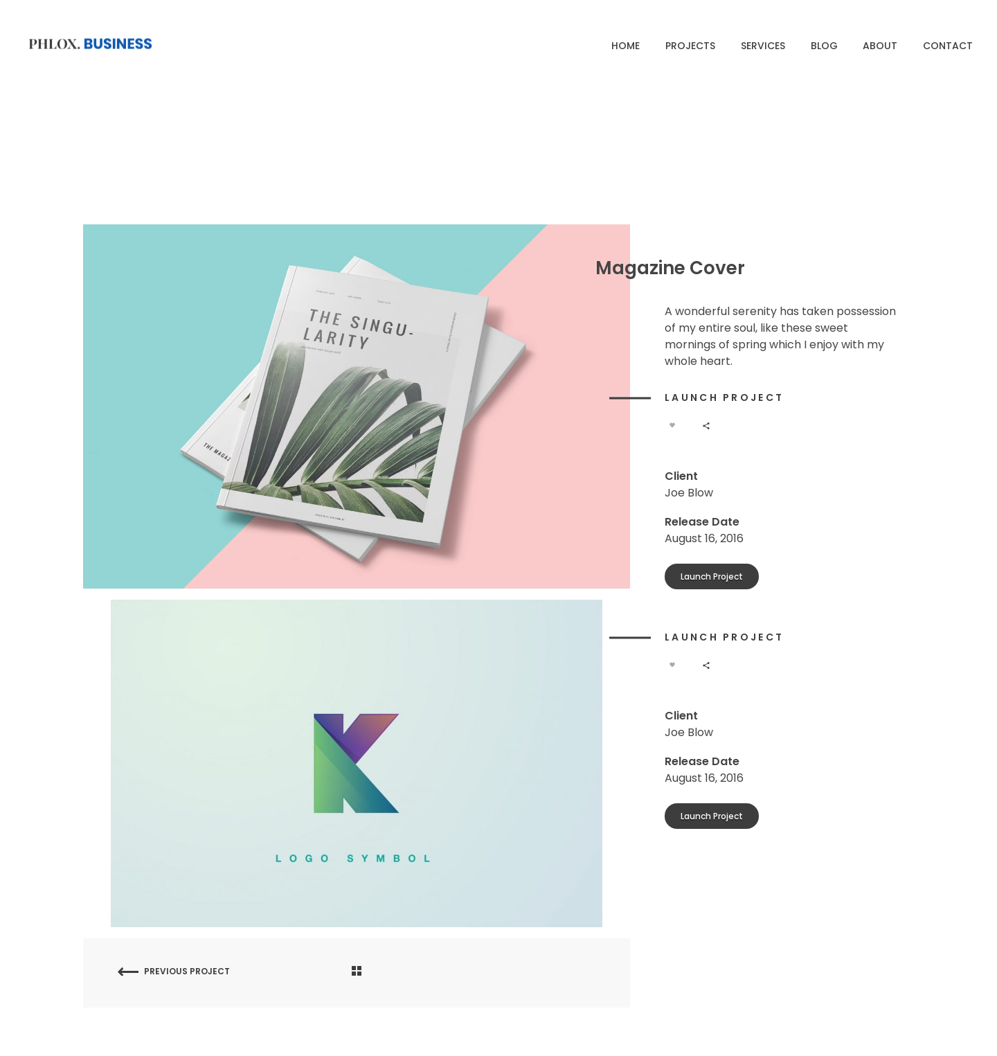Open the Home menu item
The height and width of the screenshot is (1056, 997).
click(625, 46)
